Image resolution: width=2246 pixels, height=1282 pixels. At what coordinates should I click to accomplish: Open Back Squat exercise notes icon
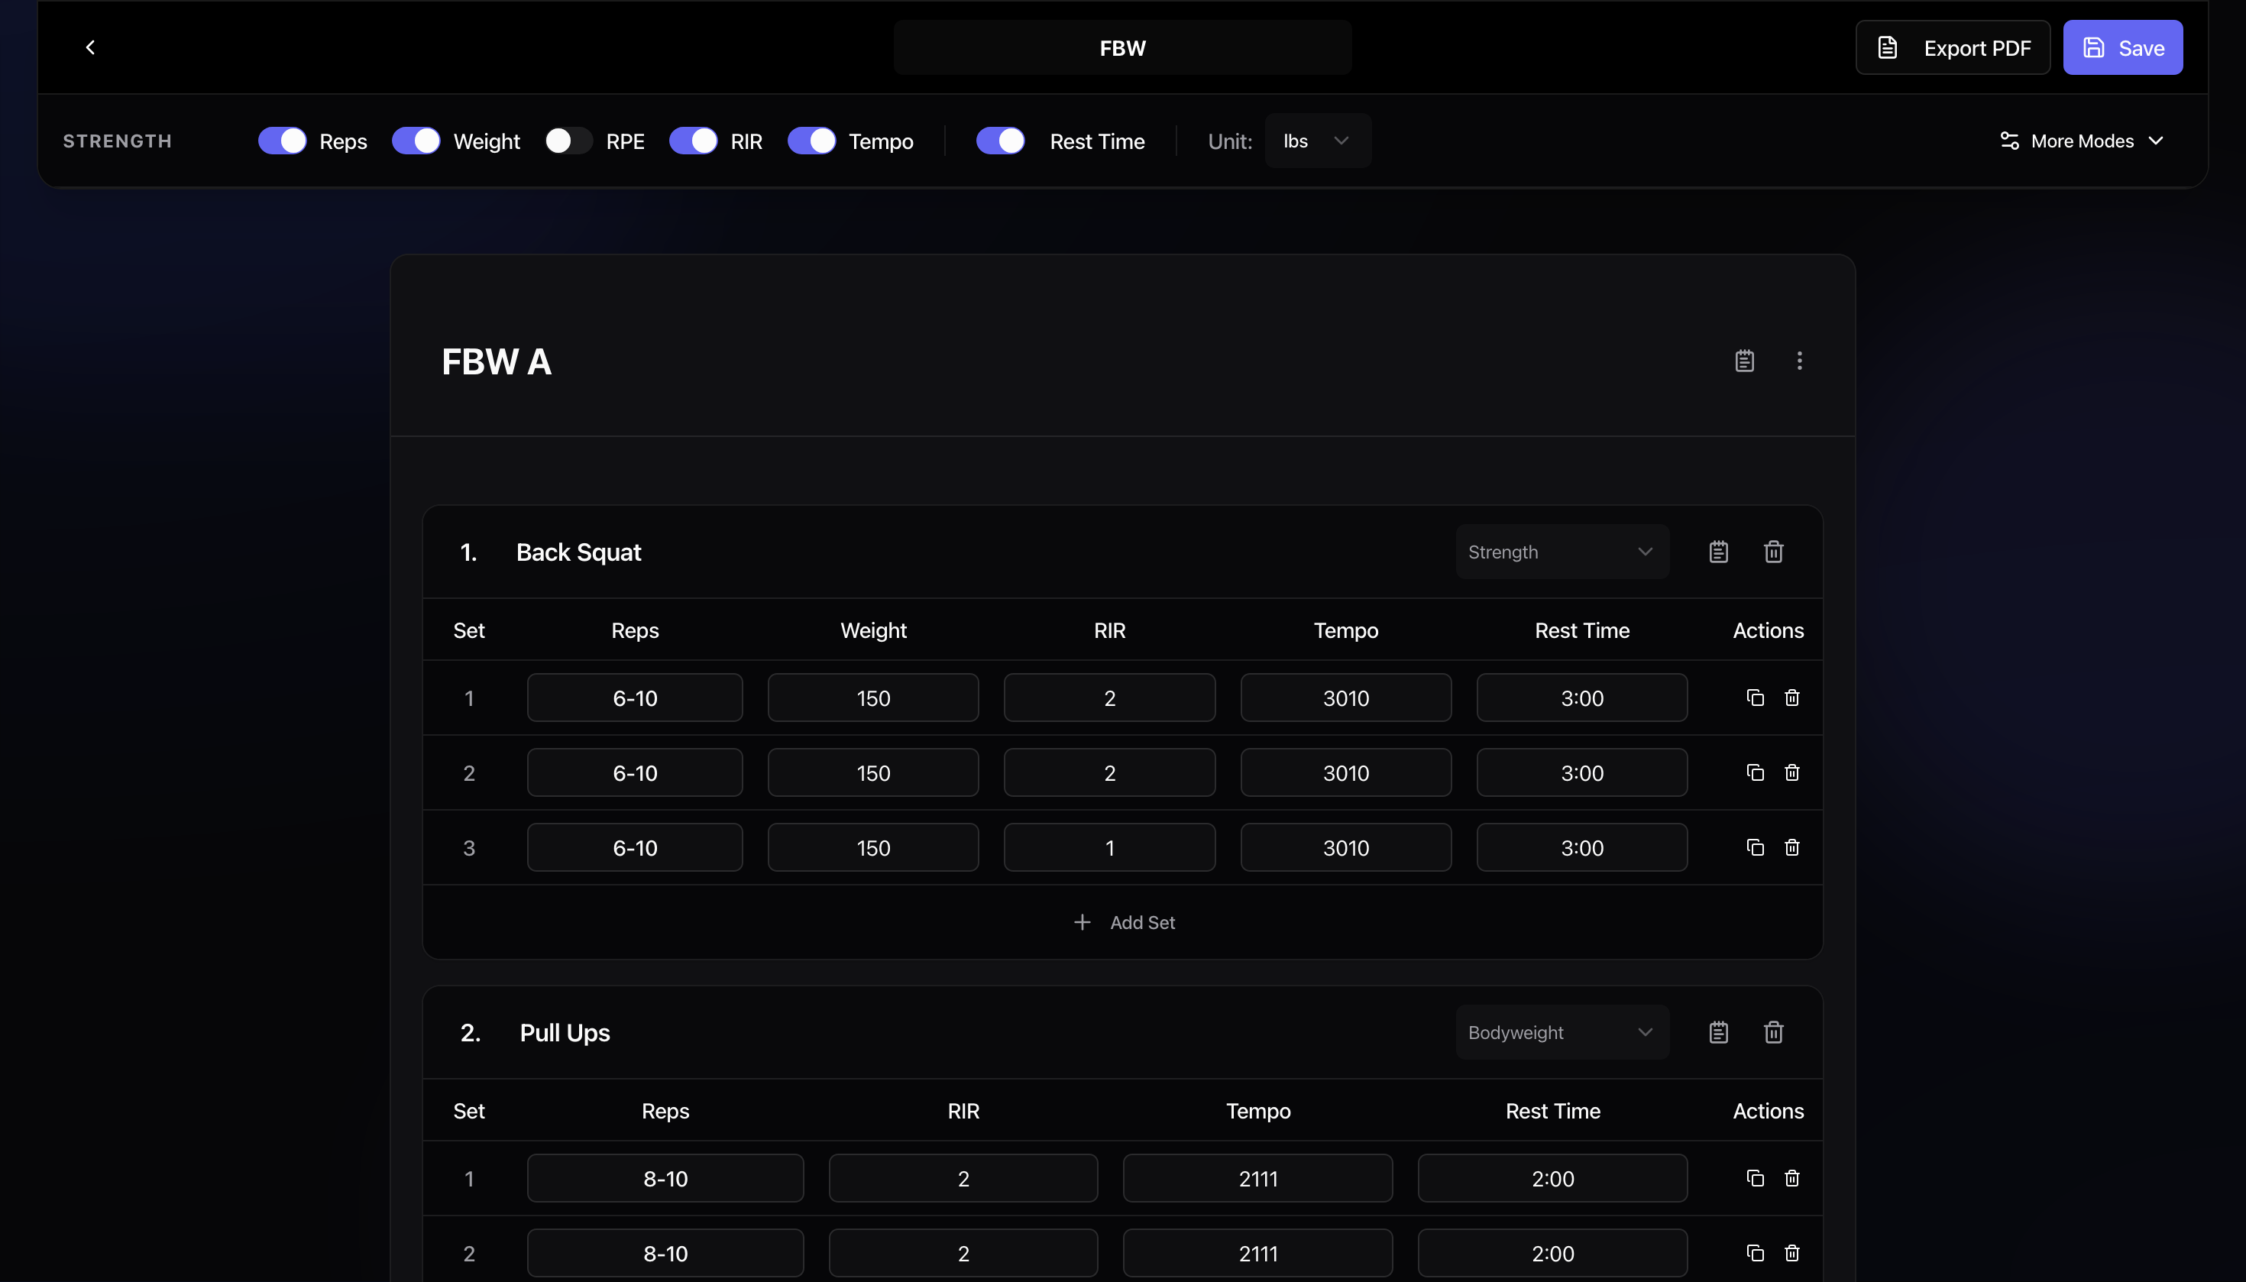1718,552
